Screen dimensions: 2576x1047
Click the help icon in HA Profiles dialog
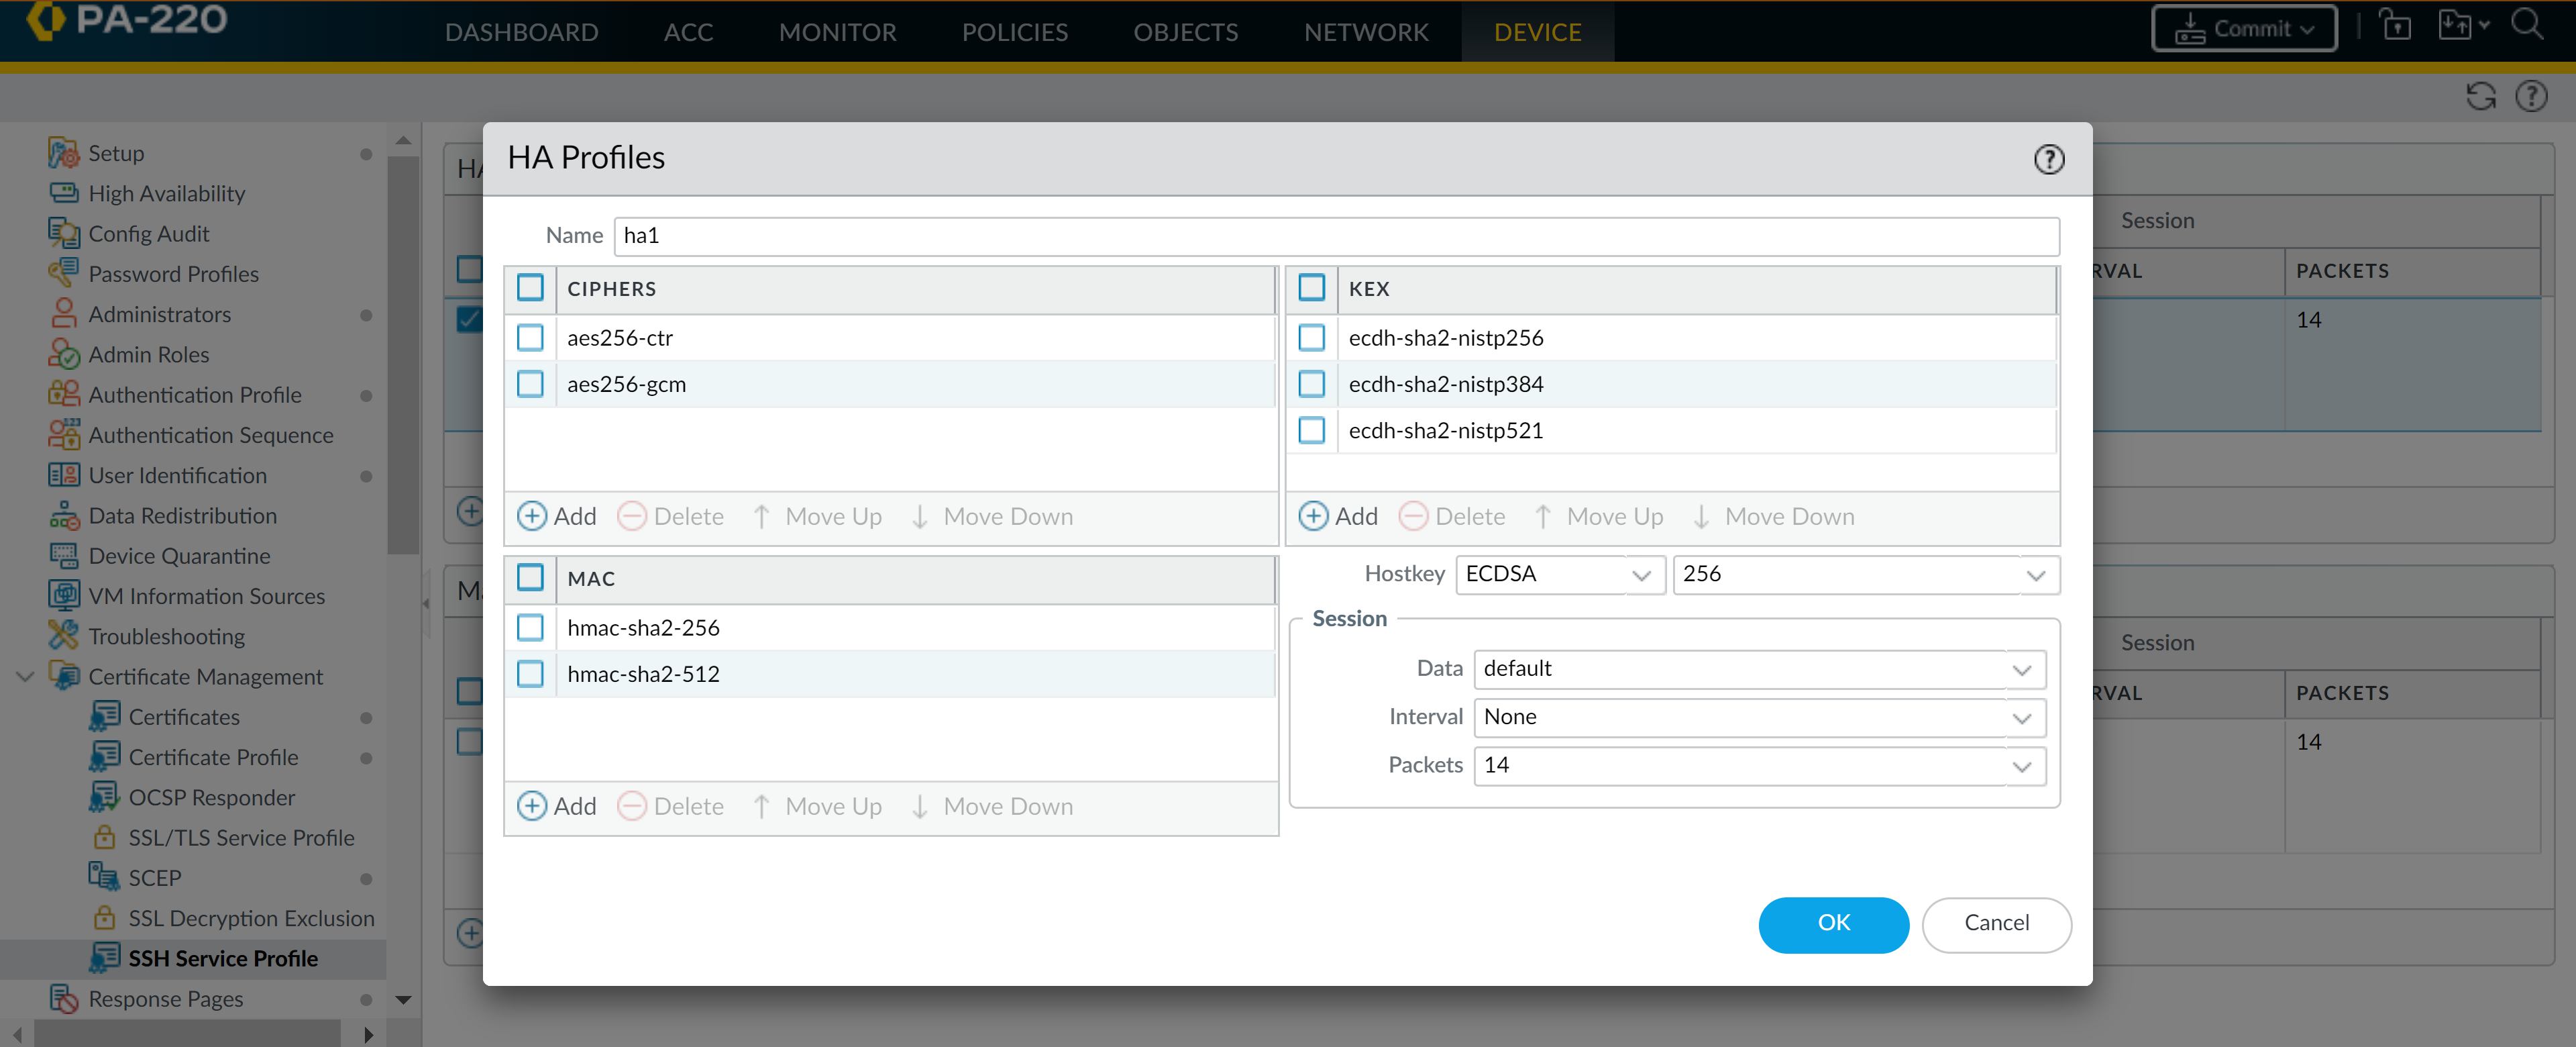point(2048,159)
